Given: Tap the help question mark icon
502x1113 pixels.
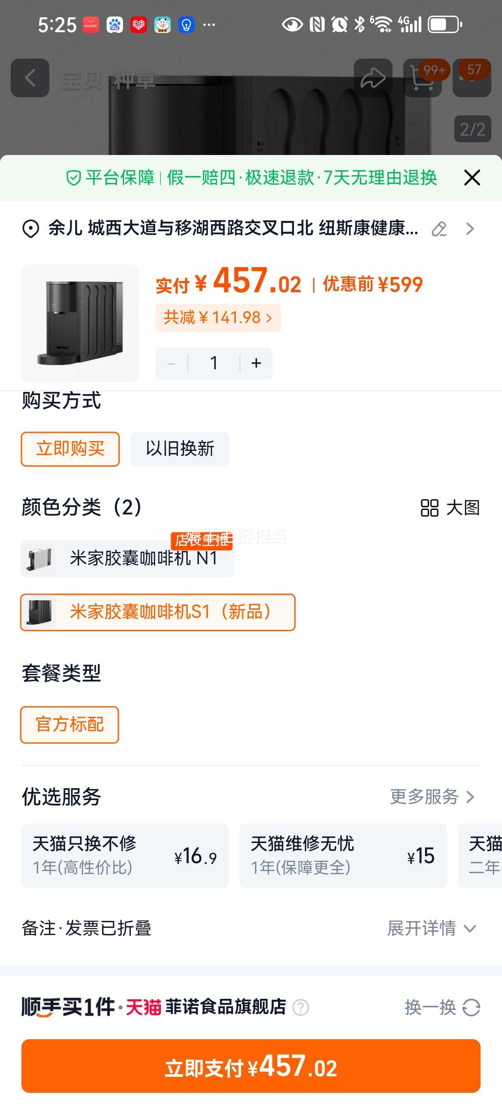Looking at the screenshot, I should click(x=301, y=1007).
